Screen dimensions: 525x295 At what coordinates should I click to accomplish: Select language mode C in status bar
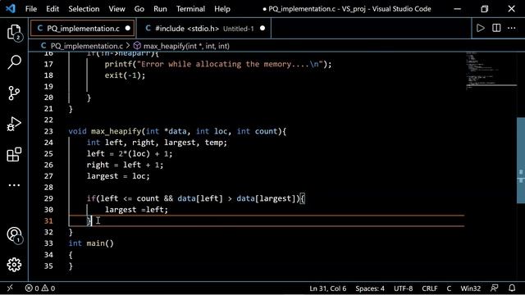coord(449,288)
